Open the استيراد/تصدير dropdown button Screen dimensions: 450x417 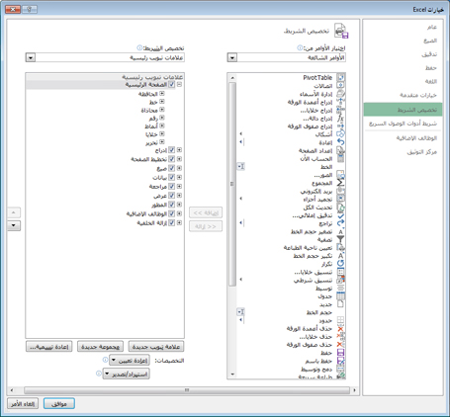[x=127, y=375]
